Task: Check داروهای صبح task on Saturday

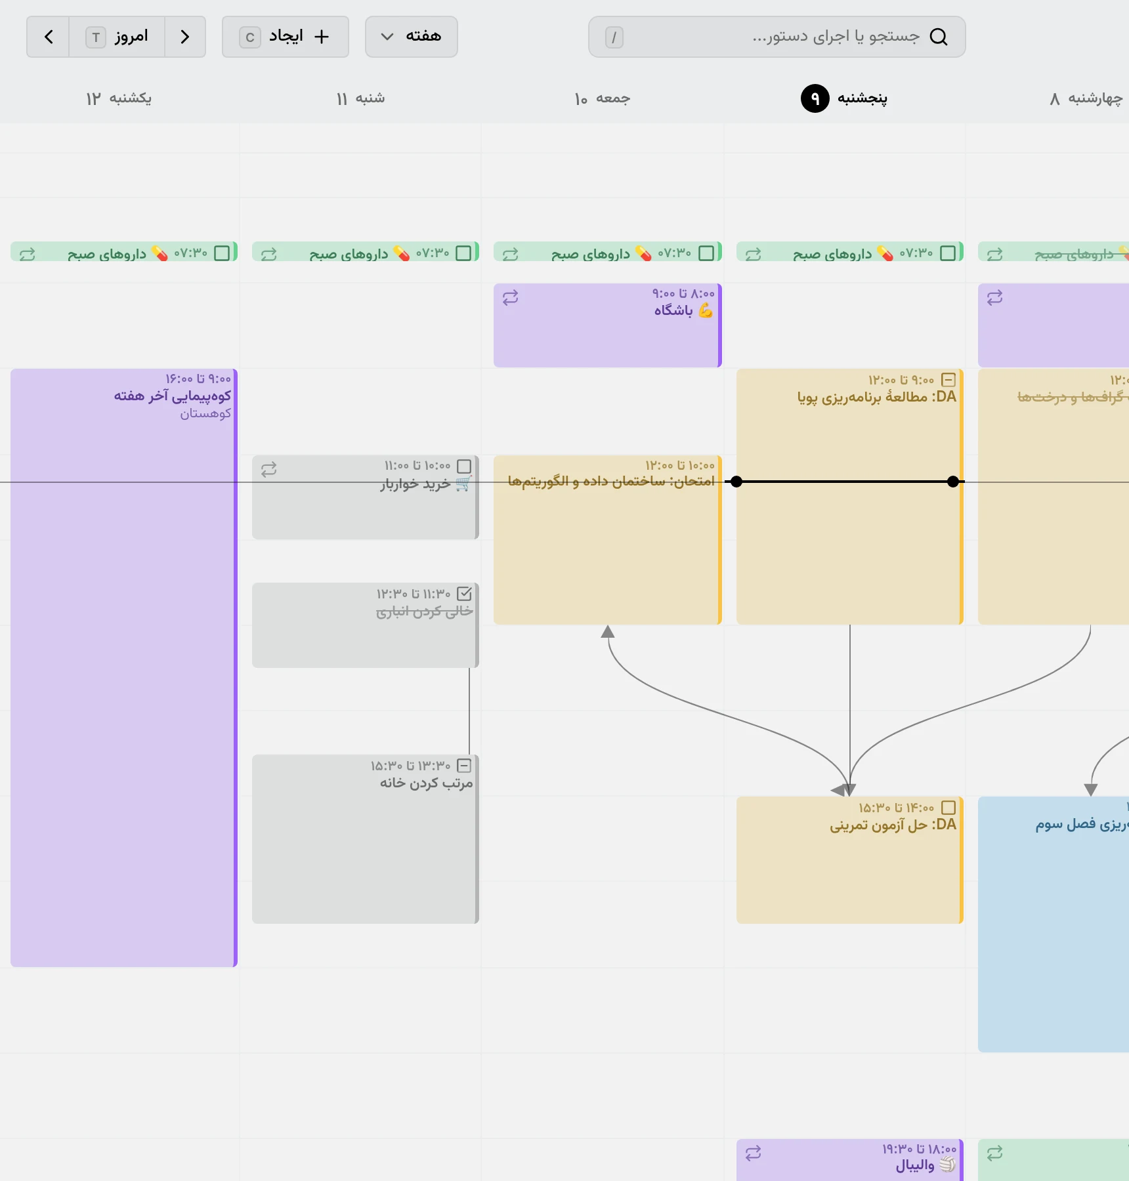Action: point(464,253)
